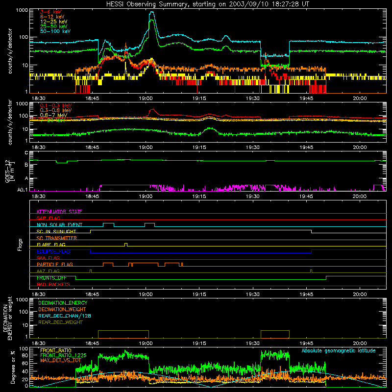Select the MAX_DET_VS_TOT legend label

click(61, 360)
